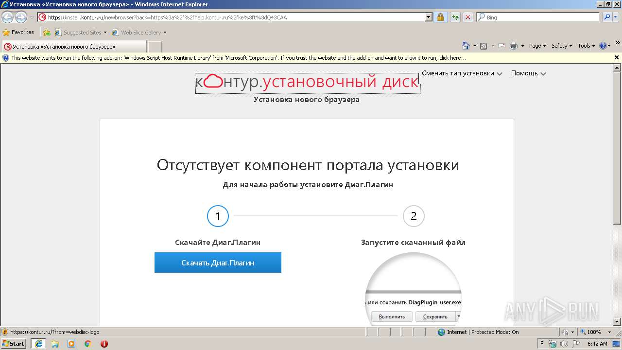Click the Help question mark icon

(x=603, y=46)
